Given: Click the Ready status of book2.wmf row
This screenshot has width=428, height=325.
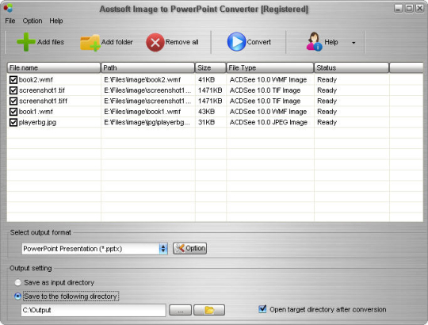Looking at the screenshot, I should (x=327, y=80).
